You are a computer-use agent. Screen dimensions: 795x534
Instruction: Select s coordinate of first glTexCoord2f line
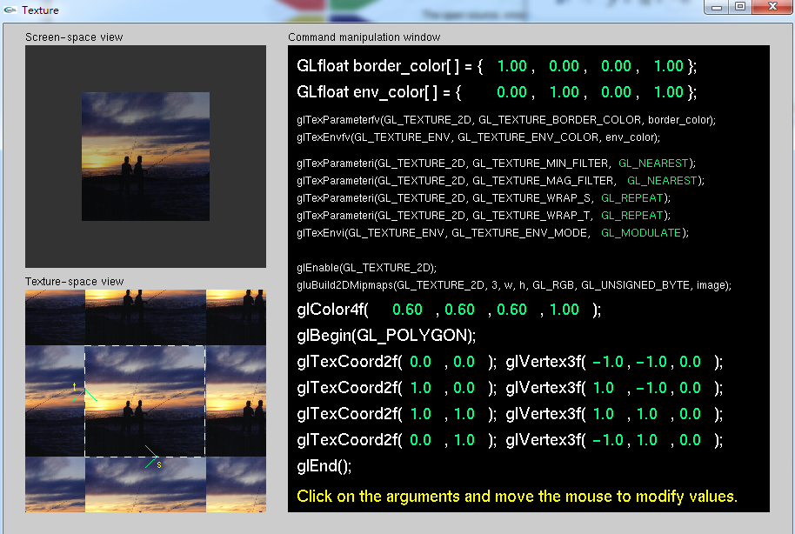coord(420,362)
